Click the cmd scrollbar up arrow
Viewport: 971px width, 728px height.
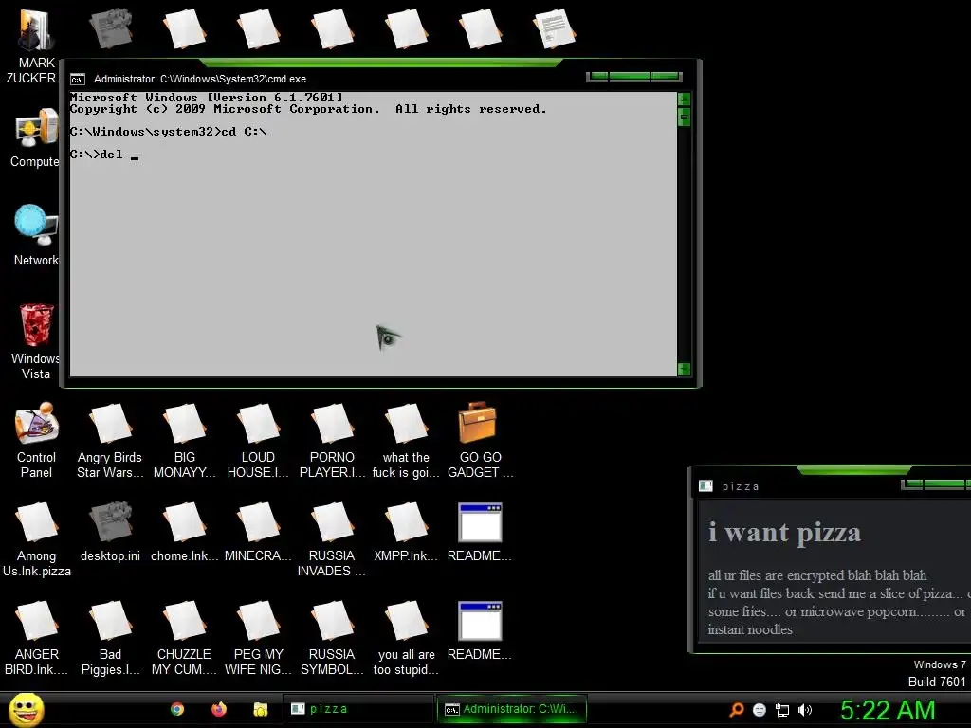(685, 99)
